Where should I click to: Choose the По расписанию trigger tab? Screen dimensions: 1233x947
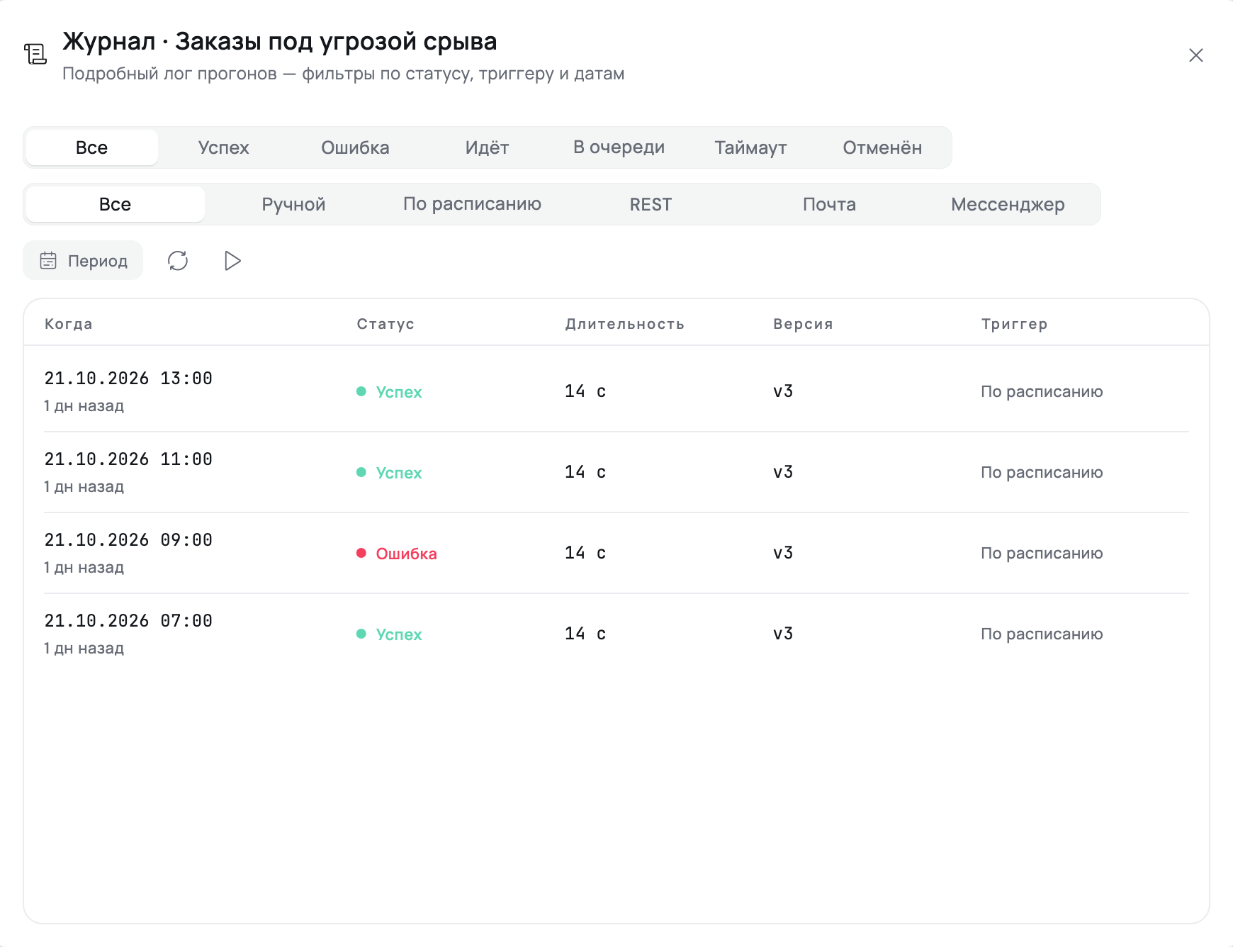473,204
